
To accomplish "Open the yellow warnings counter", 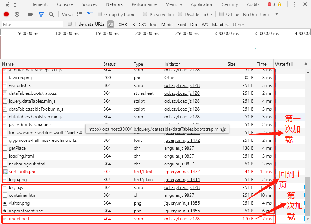I will [x=281, y=4].
